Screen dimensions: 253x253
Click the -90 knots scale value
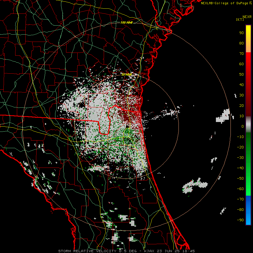point(240,220)
